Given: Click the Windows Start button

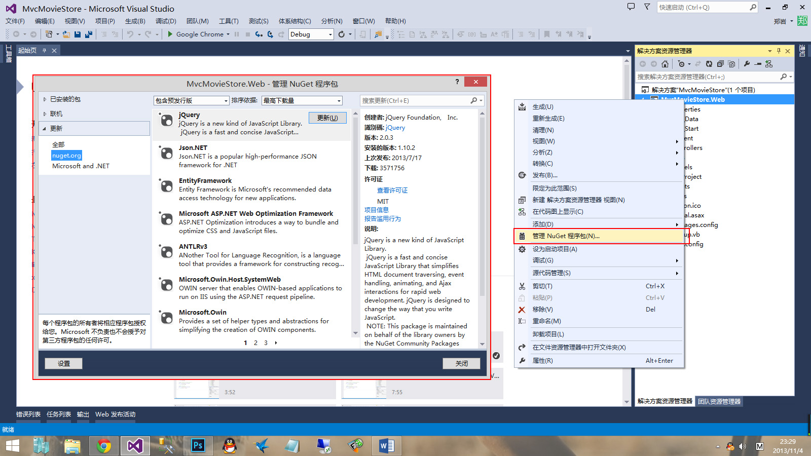Looking at the screenshot, I should 12,446.
